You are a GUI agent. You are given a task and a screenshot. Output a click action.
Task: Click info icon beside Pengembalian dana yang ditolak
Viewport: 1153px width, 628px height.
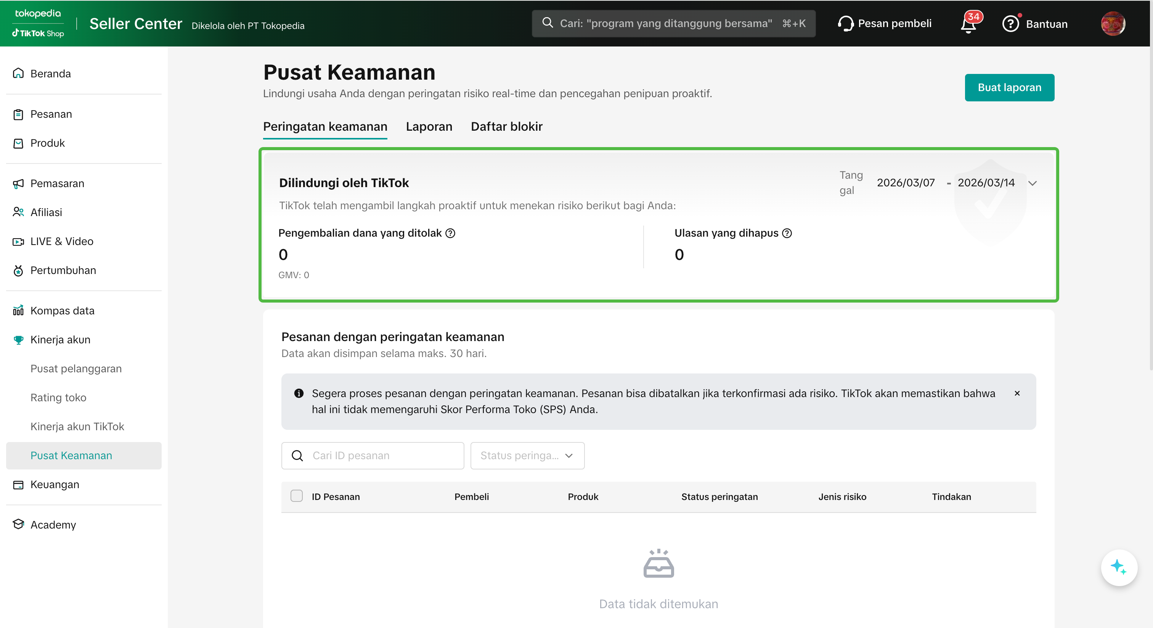[450, 233]
